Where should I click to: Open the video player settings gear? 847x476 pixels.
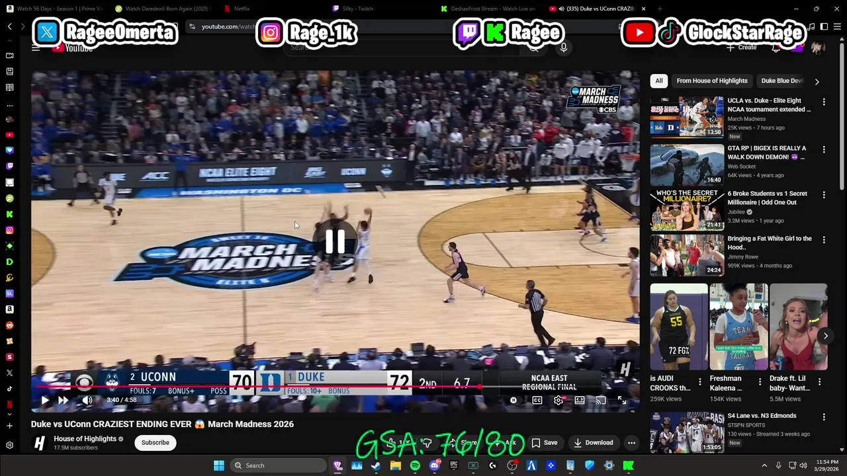558,400
